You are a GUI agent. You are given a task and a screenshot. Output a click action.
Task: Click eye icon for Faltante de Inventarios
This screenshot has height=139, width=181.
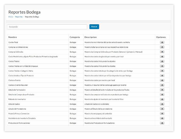162,99
